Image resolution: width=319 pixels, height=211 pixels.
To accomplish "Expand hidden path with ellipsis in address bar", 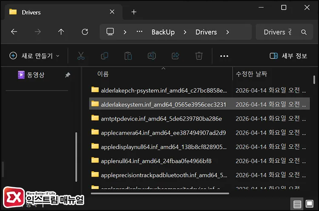I will [140, 31].
